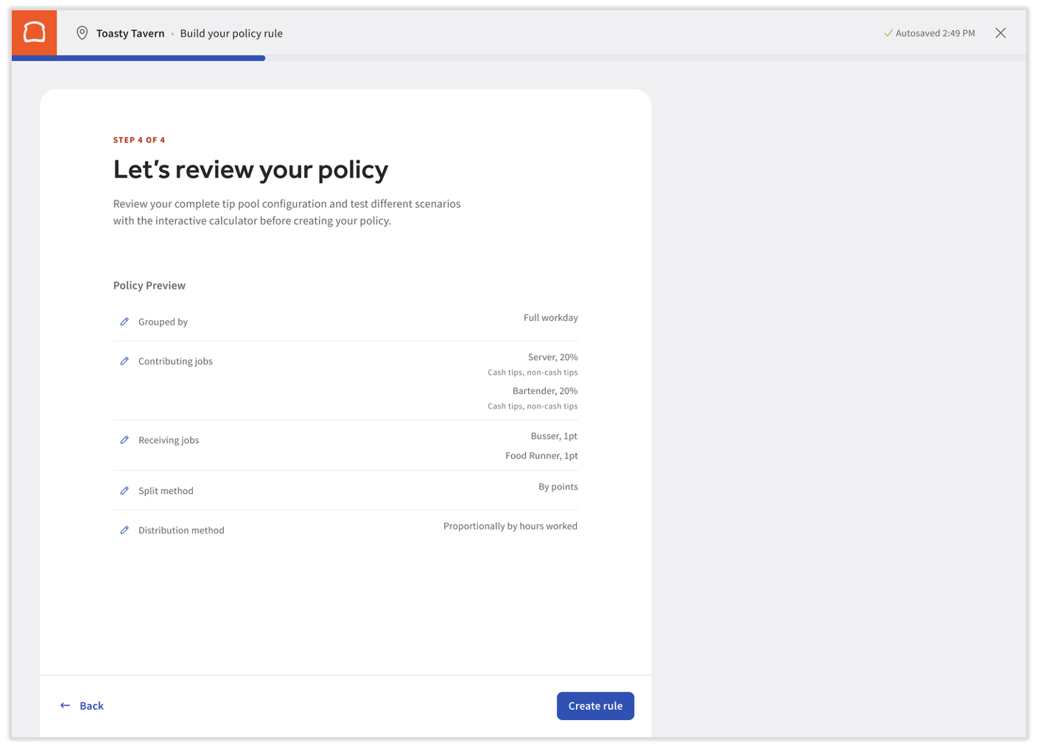The height and width of the screenshot is (751, 1040).
Task: Click the Busser, 1pt receiving job
Action: [554, 436]
